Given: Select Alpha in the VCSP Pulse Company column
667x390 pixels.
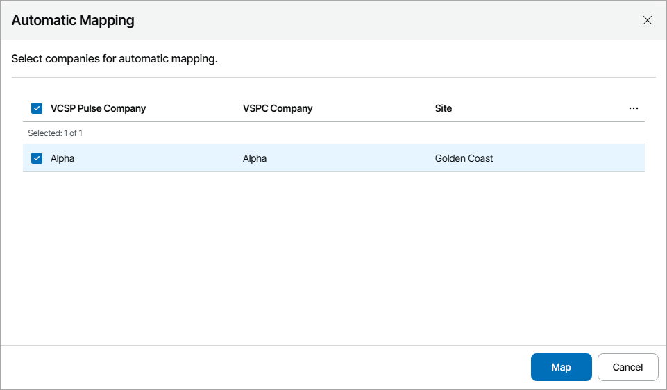Looking at the screenshot, I should 62,158.
